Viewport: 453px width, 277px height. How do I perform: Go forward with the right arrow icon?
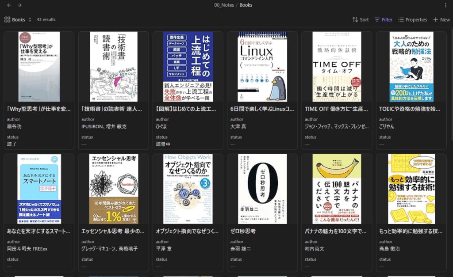pyautogui.click(x=19, y=5)
